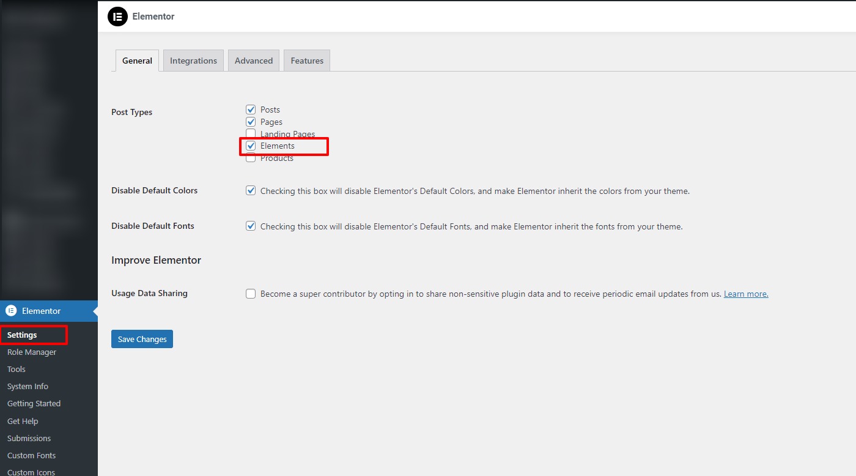This screenshot has height=476, width=856.
Task: Uncheck Disable Default Fonts checkbox
Action: (x=251, y=226)
